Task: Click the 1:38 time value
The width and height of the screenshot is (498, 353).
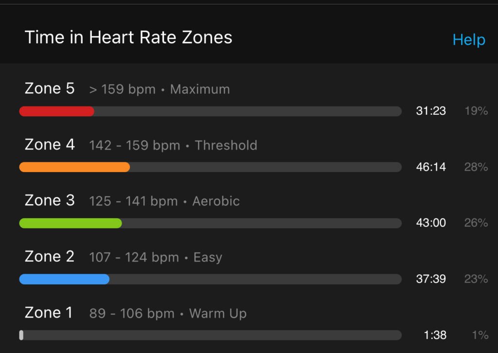Action: 435,335
